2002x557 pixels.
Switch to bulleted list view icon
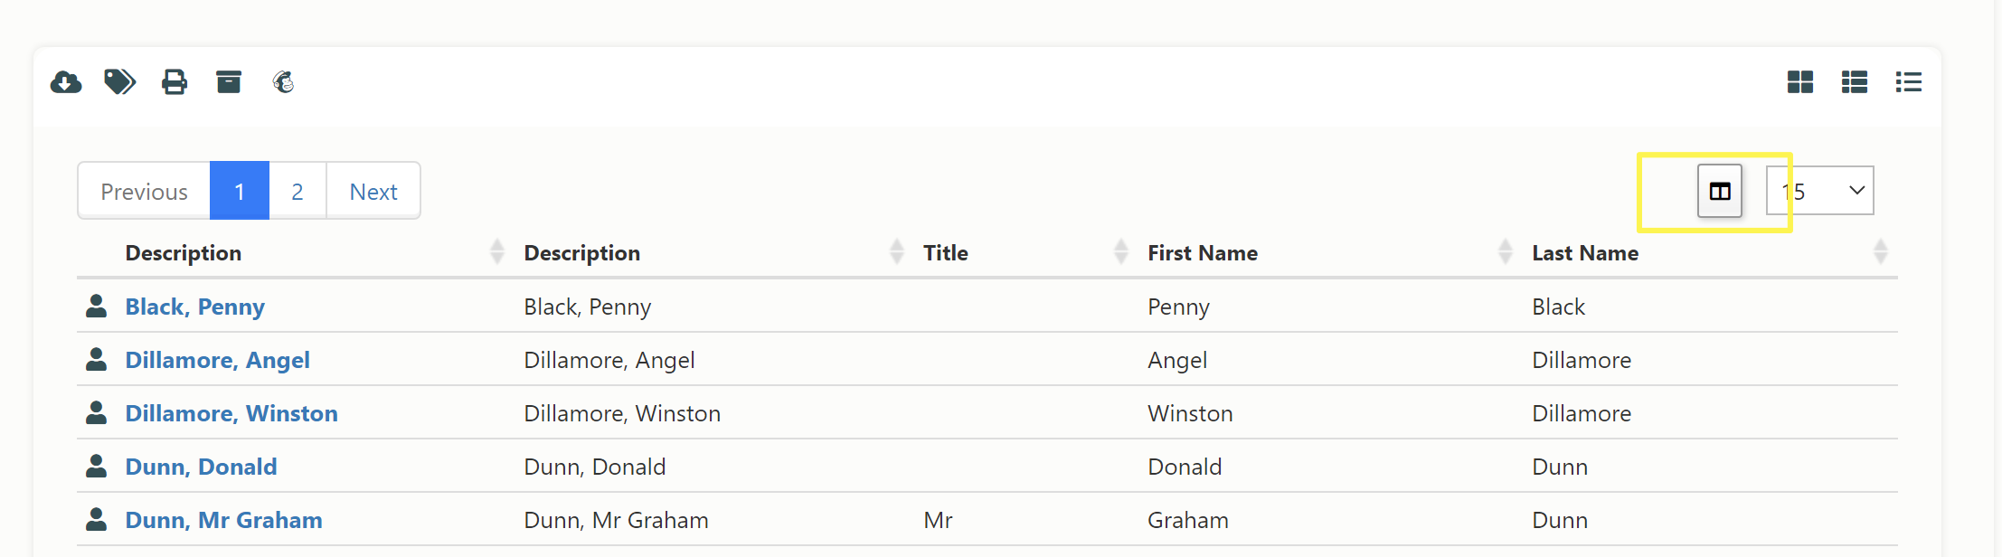click(1909, 82)
